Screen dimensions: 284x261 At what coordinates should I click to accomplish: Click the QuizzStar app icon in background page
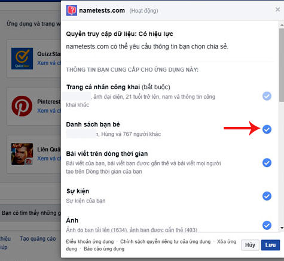22,59
